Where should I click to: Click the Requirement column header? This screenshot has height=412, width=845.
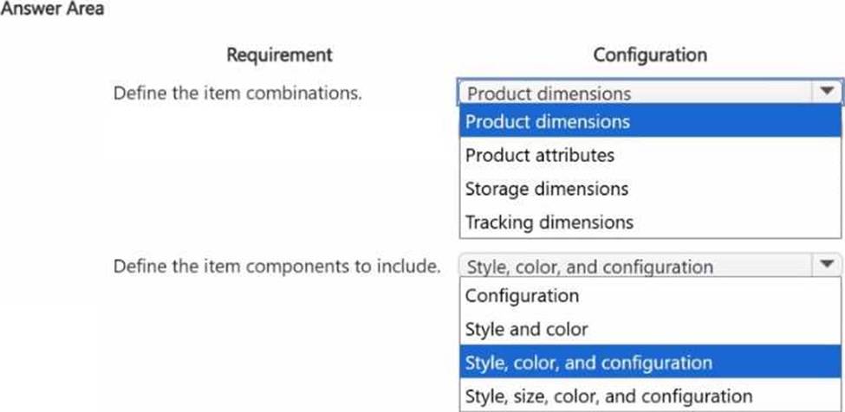(279, 55)
